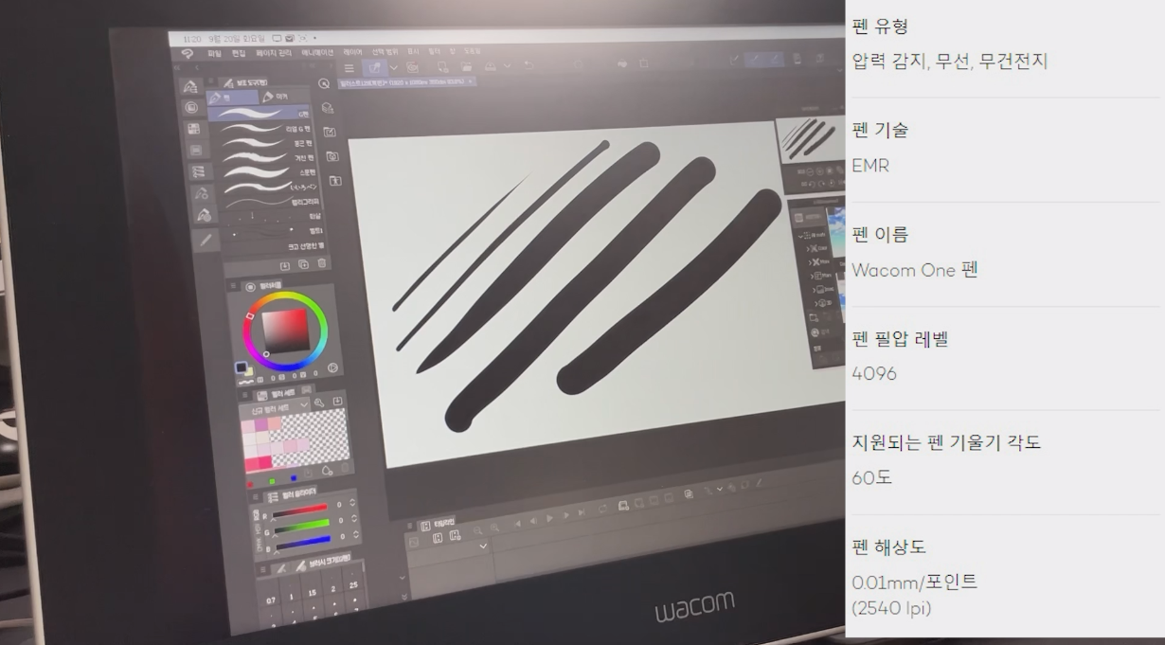Open the 선택 범위 menu
This screenshot has width=1165, height=645.
(384, 51)
